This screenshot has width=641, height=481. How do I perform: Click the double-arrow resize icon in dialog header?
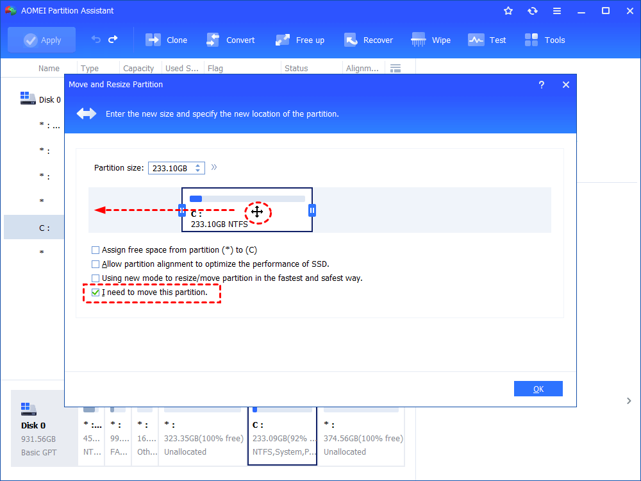click(x=87, y=114)
